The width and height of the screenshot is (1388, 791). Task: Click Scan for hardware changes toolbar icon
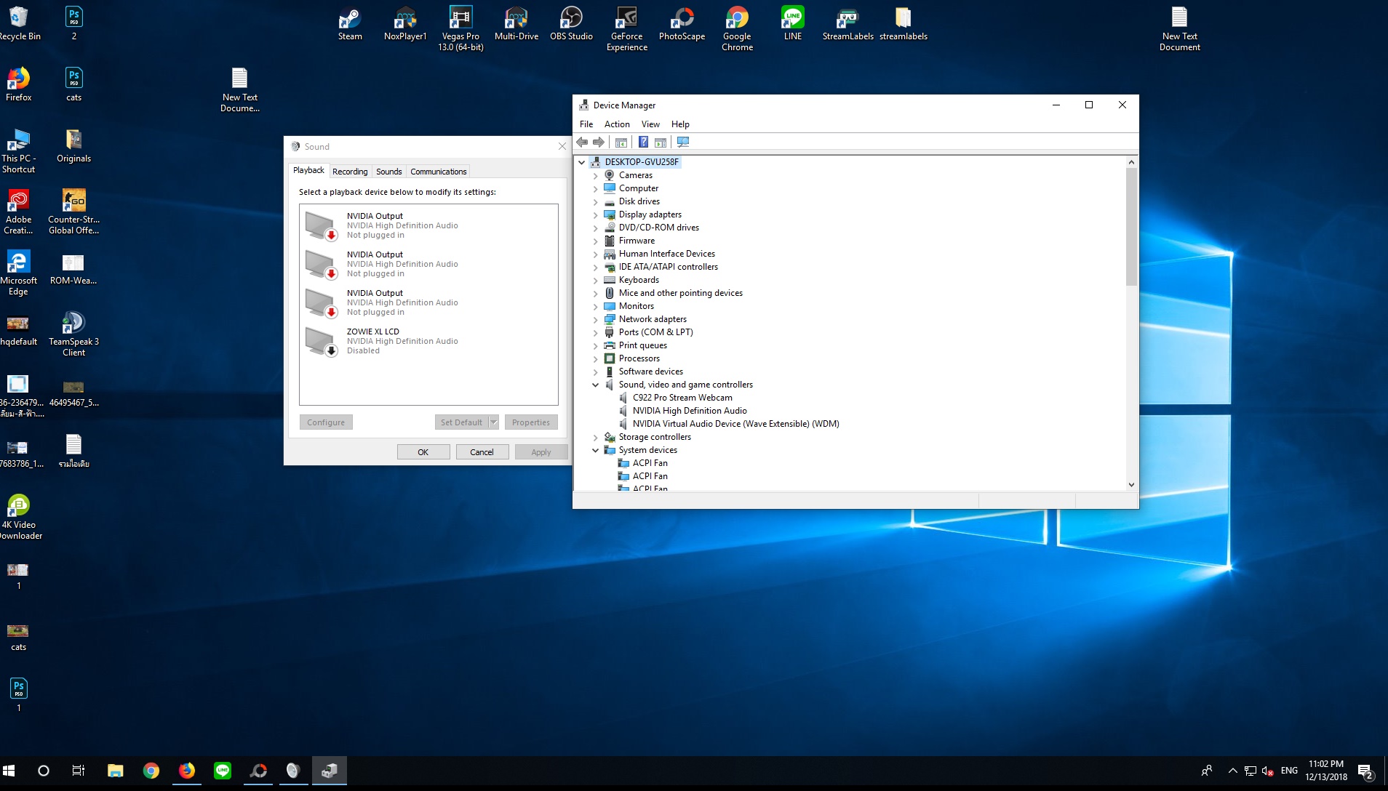(x=683, y=142)
